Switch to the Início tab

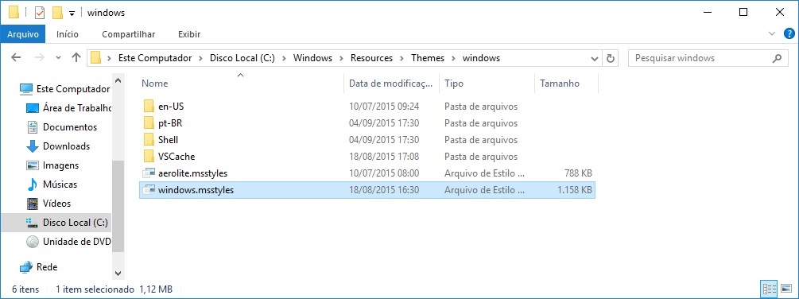[x=68, y=34]
